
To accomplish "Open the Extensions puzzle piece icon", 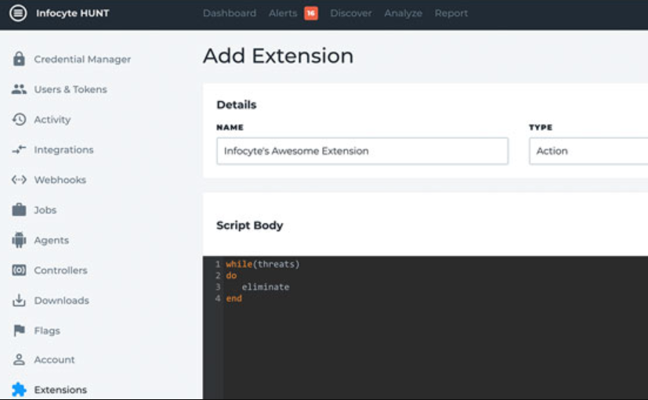I will pyautogui.click(x=19, y=390).
